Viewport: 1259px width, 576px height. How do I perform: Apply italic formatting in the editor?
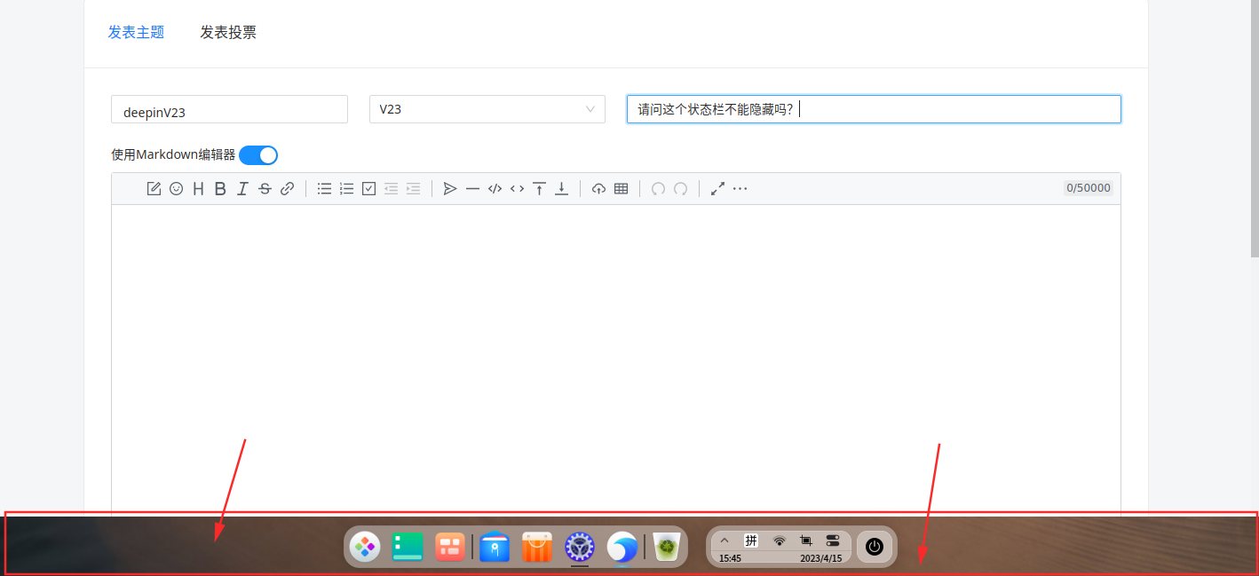pyautogui.click(x=242, y=188)
